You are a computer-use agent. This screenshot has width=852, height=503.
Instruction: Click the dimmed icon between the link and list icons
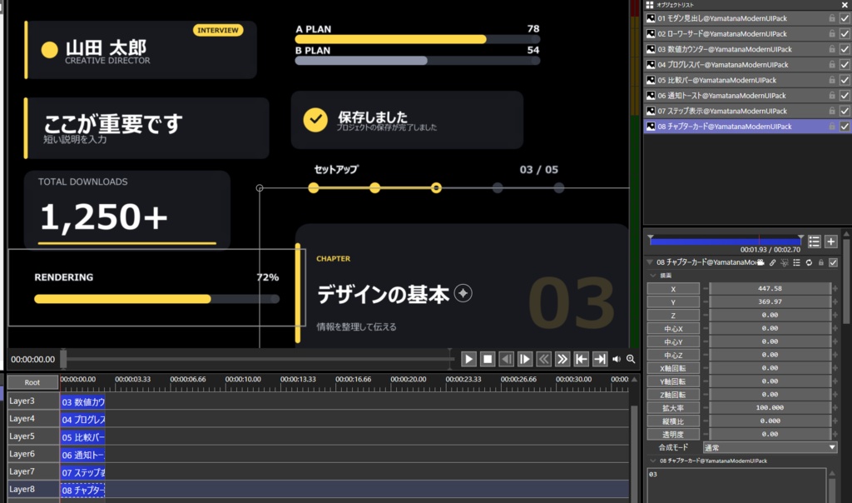pyautogui.click(x=785, y=262)
